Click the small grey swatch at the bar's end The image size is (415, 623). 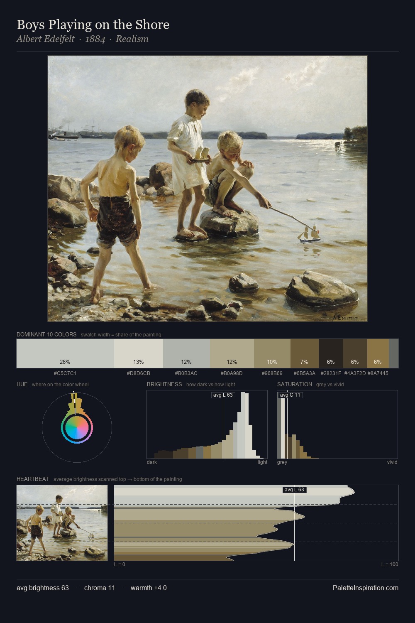point(393,353)
